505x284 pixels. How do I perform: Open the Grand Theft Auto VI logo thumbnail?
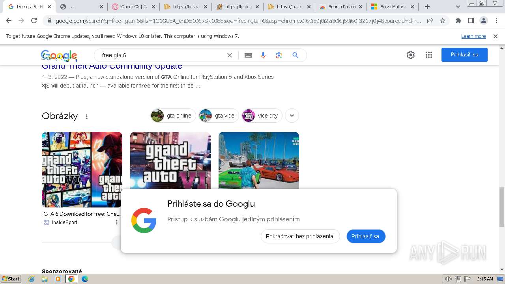click(170, 161)
